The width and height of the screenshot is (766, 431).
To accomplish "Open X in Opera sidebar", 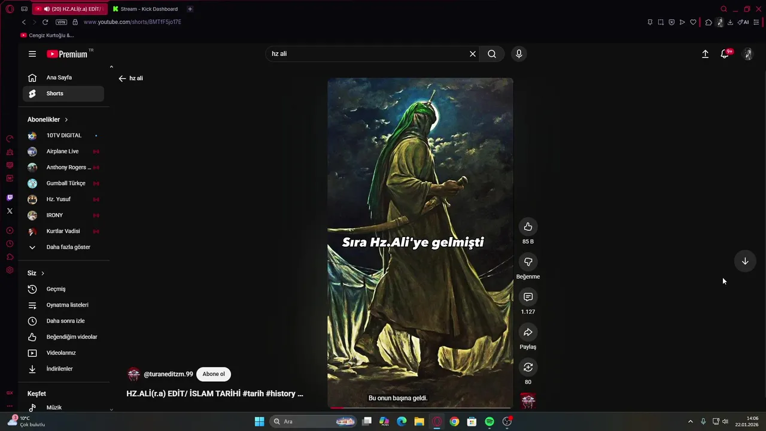I will click(10, 211).
